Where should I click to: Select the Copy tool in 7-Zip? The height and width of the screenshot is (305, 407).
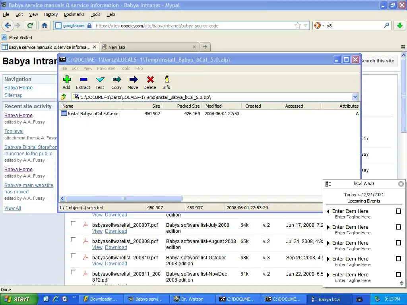pyautogui.click(x=116, y=83)
